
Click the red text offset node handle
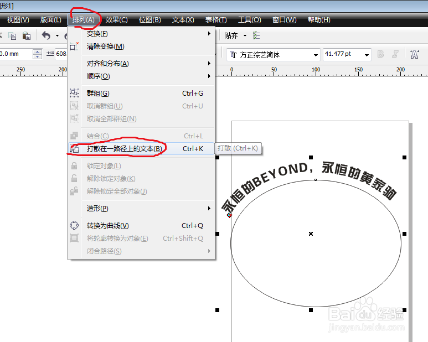tap(230, 215)
